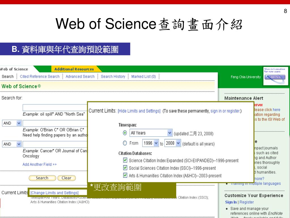Follow the sign in or register link

225,111
